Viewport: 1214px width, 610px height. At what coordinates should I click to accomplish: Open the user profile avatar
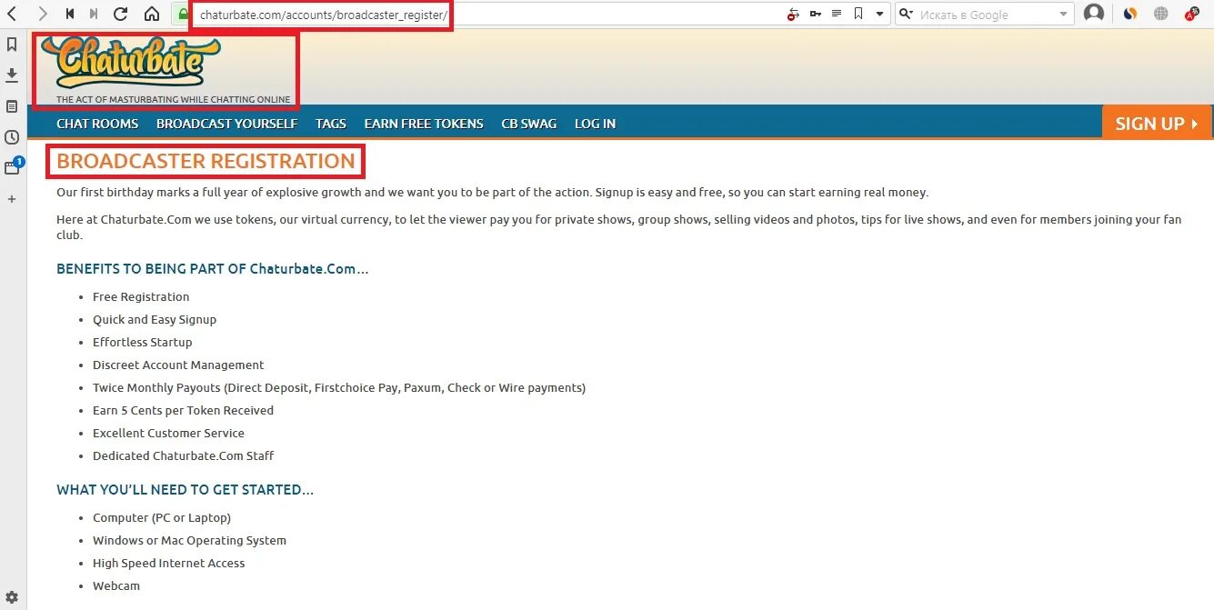point(1094,14)
